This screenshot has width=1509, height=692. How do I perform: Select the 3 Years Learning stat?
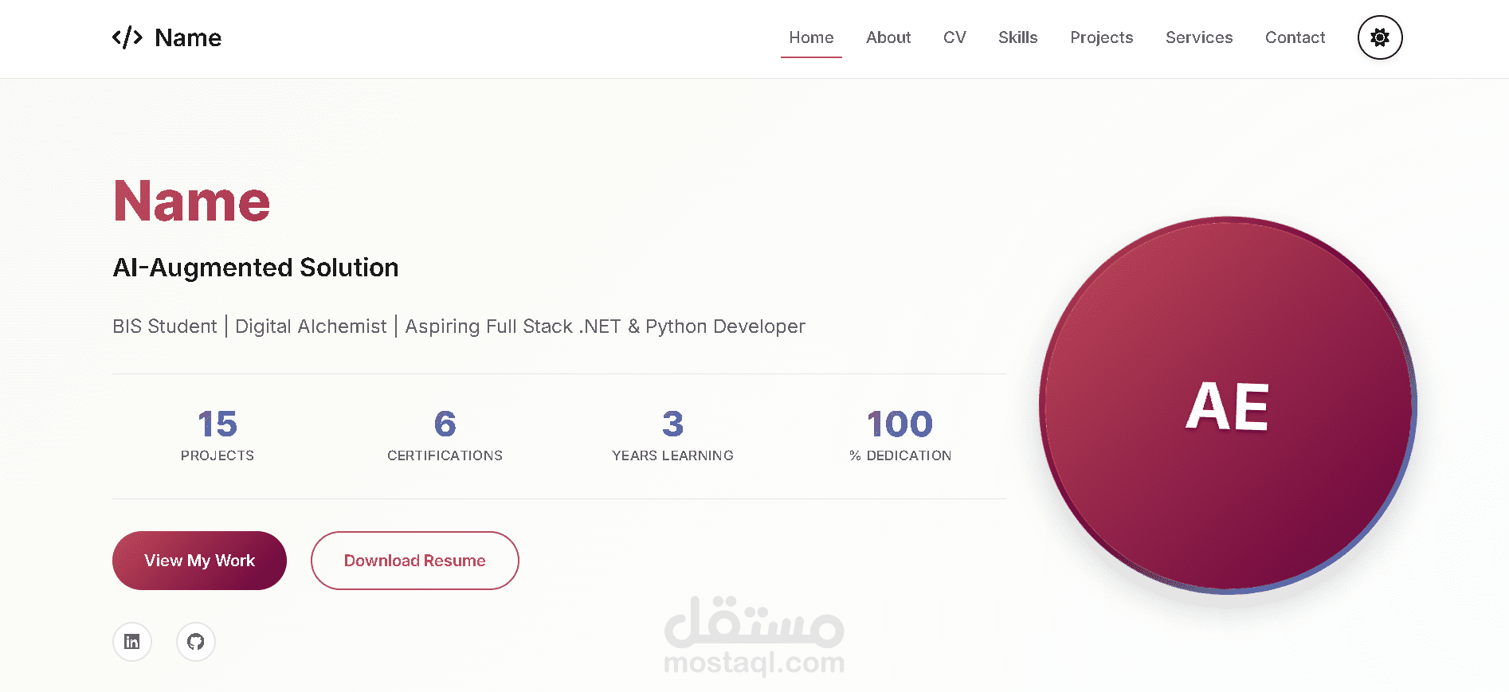click(672, 435)
